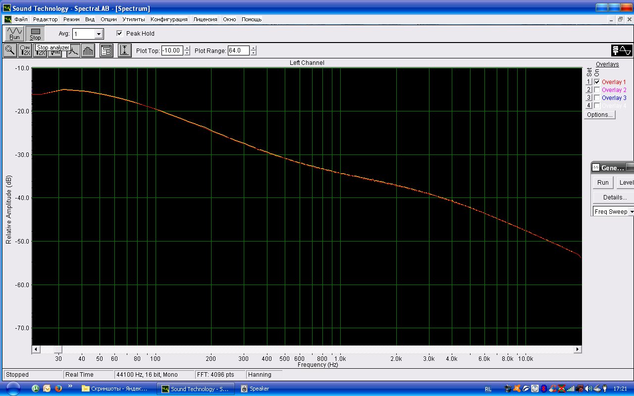Select the magnifying glass zoom tool

point(10,50)
